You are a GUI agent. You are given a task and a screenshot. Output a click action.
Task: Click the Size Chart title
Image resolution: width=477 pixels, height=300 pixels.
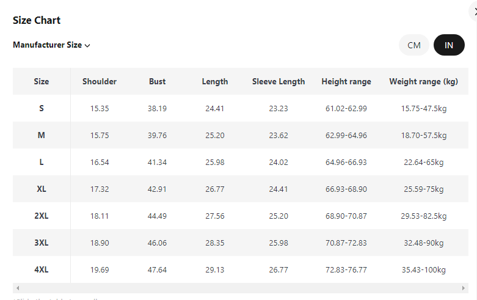point(37,20)
